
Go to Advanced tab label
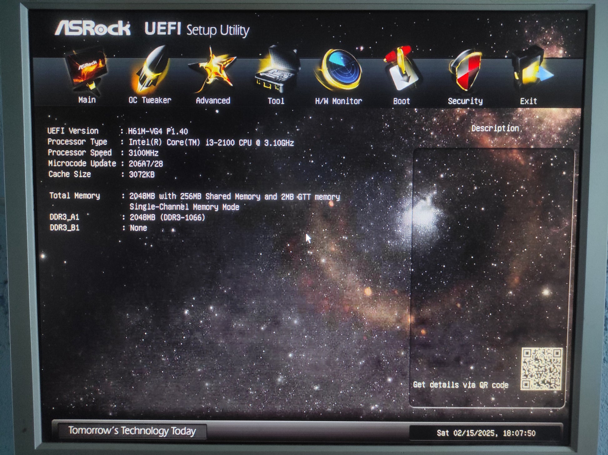[213, 101]
